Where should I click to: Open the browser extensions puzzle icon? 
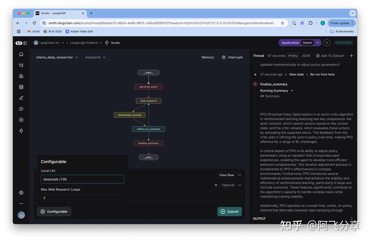[x=311, y=23]
